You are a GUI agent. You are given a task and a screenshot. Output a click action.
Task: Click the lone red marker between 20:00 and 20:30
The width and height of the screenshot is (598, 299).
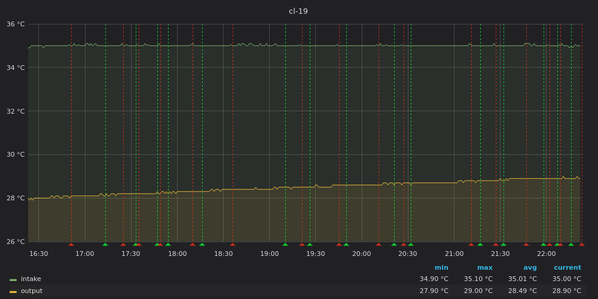pyautogui.click(x=379, y=244)
